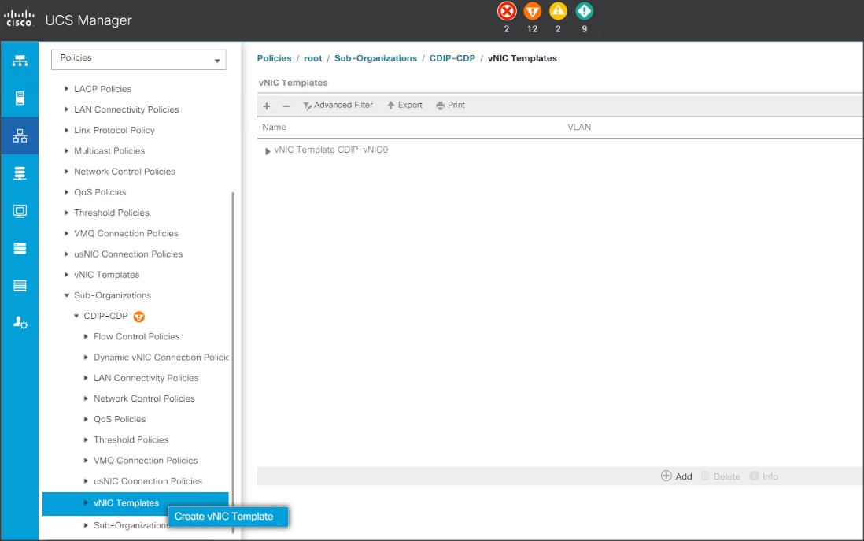Image resolution: width=864 pixels, height=541 pixels.
Task: Select usNIC Connection Policies under CDIP-CDP
Action: tap(148, 481)
